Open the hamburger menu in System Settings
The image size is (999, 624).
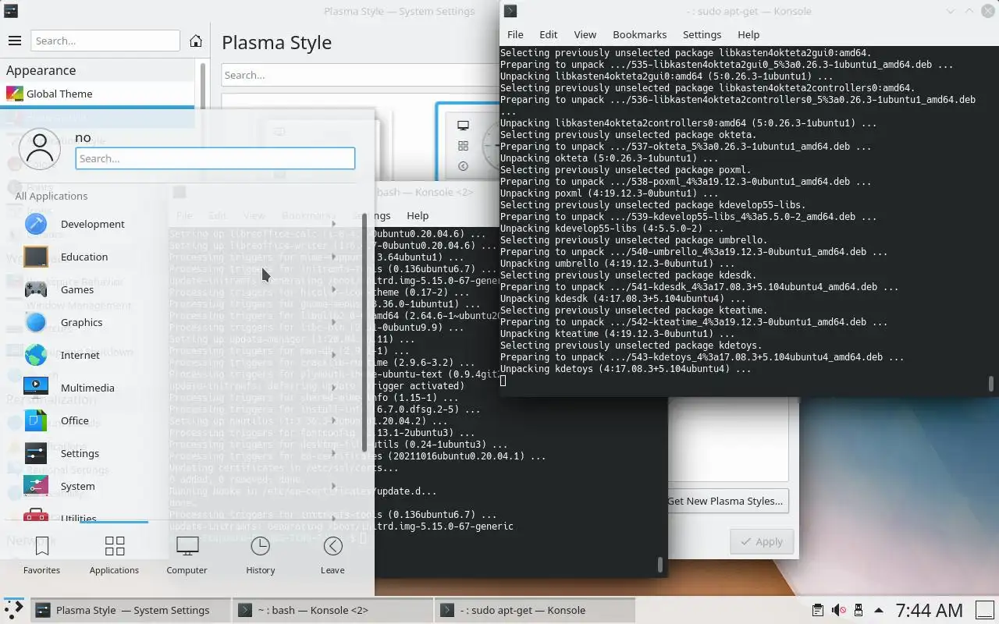15,41
